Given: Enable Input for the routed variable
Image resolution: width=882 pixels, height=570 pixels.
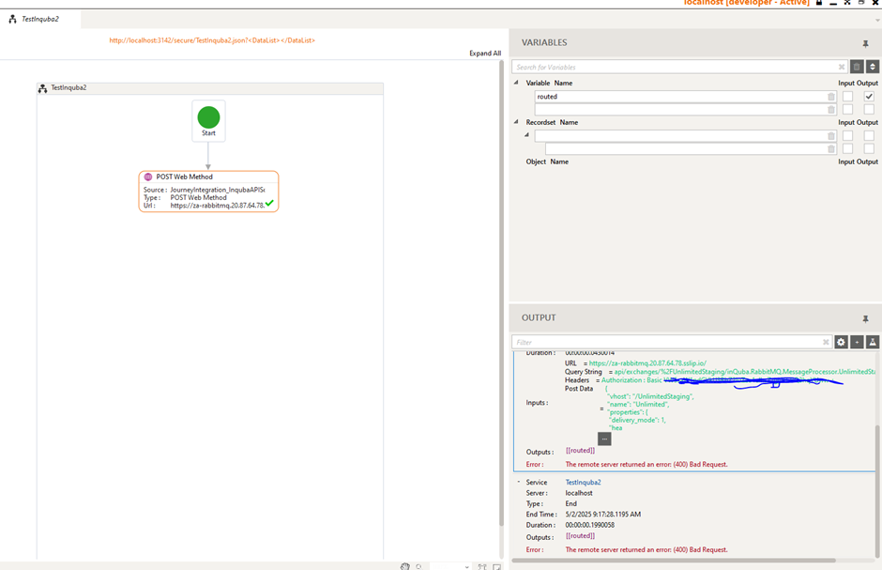Looking at the screenshot, I should [847, 96].
